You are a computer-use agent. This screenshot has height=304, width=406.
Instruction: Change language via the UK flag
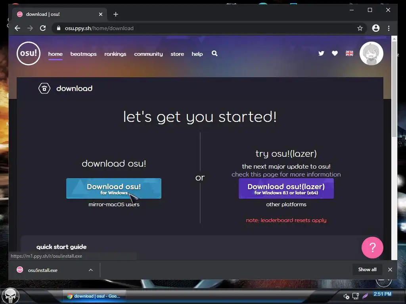349,53
